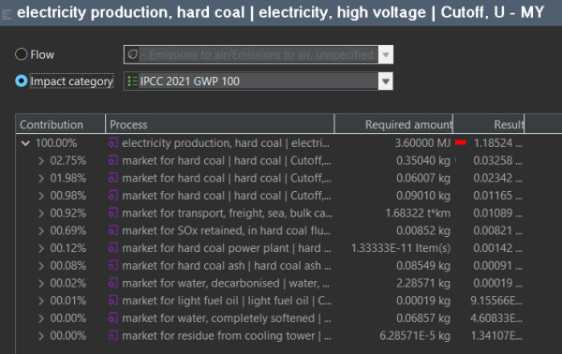Screen dimensions: 562x354
Task: Click the 0.08549 kg required amount cell
Action: point(423,266)
